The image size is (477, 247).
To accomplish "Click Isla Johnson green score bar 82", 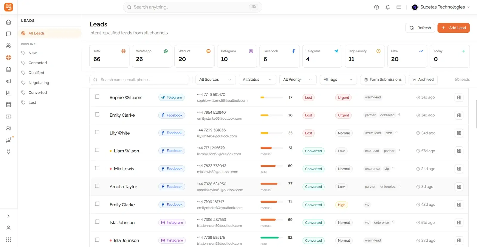I will (271, 238).
